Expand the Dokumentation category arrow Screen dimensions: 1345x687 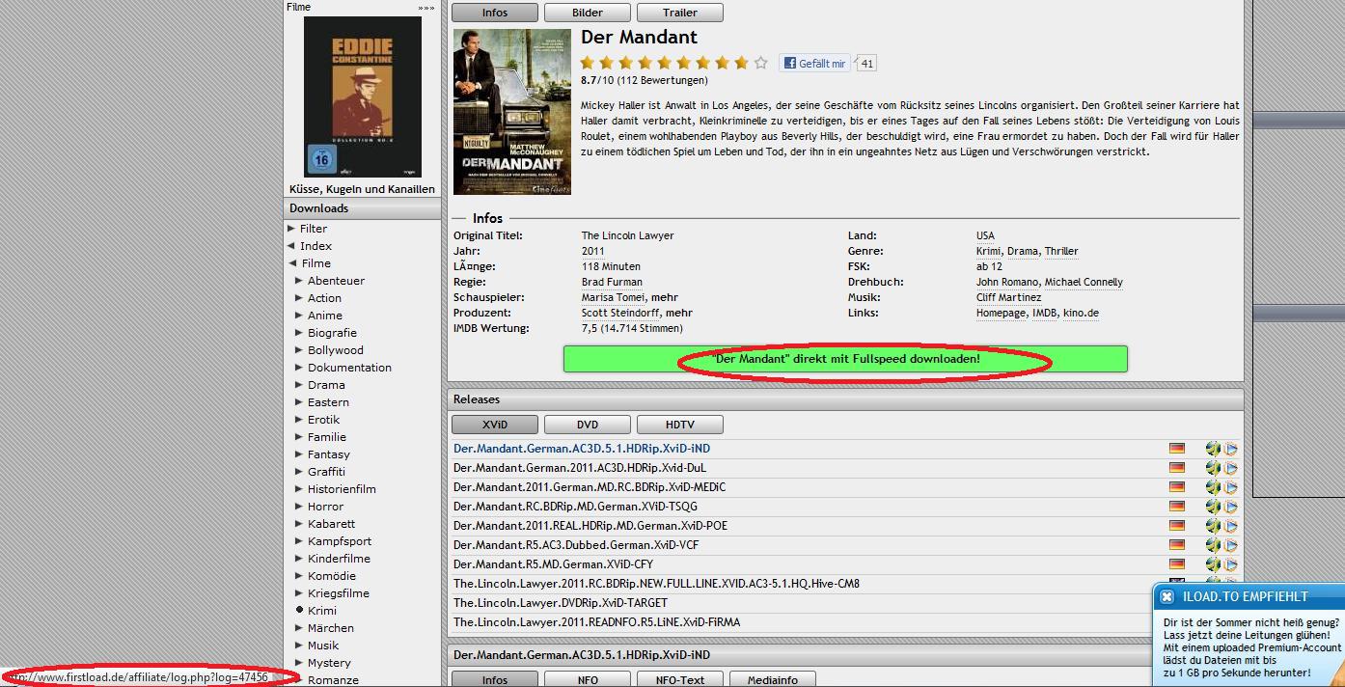point(299,368)
